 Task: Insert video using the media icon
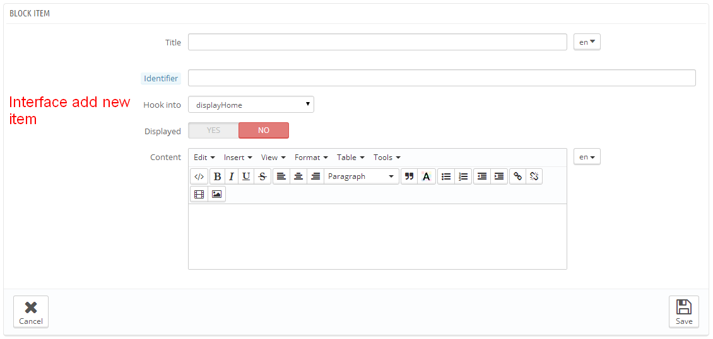[199, 194]
